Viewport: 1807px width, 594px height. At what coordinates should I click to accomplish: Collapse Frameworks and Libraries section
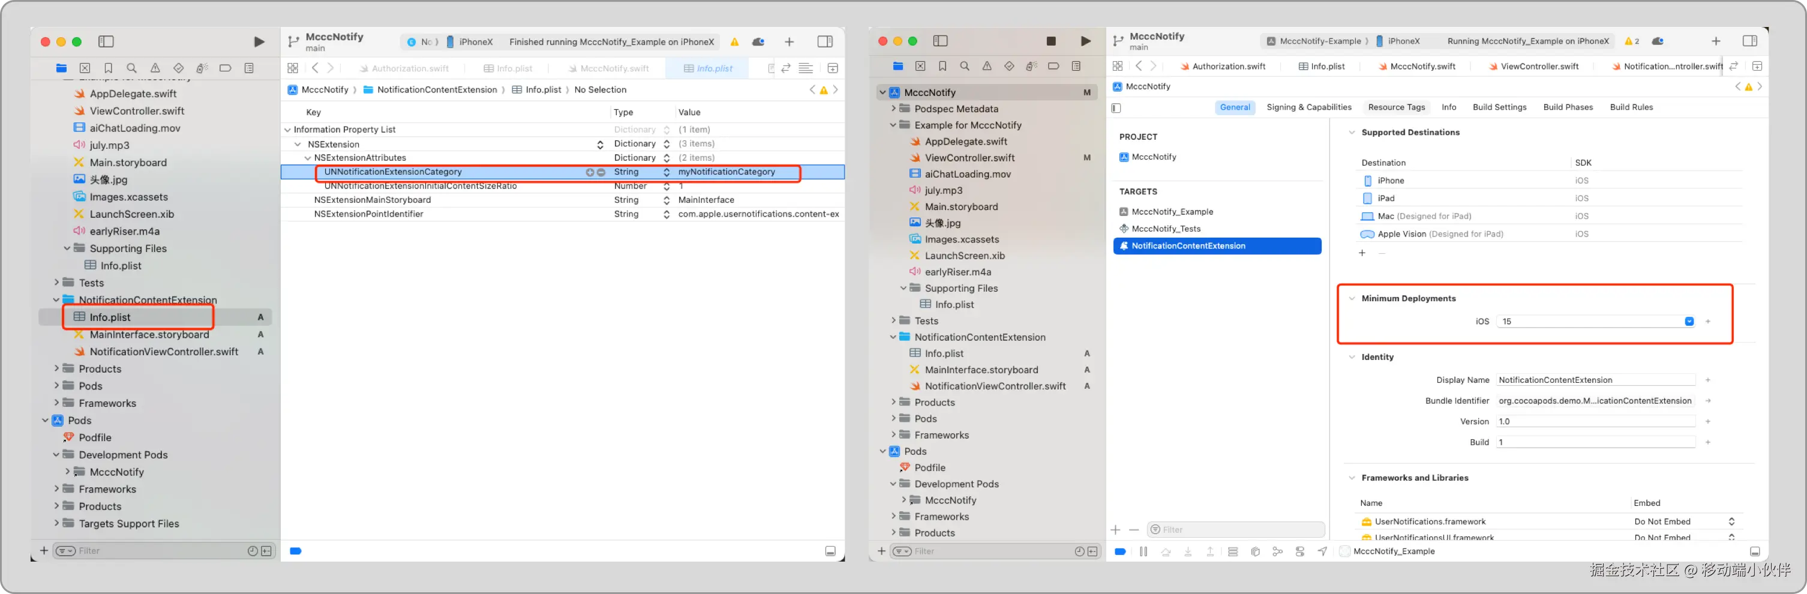[x=1352, y=478]
